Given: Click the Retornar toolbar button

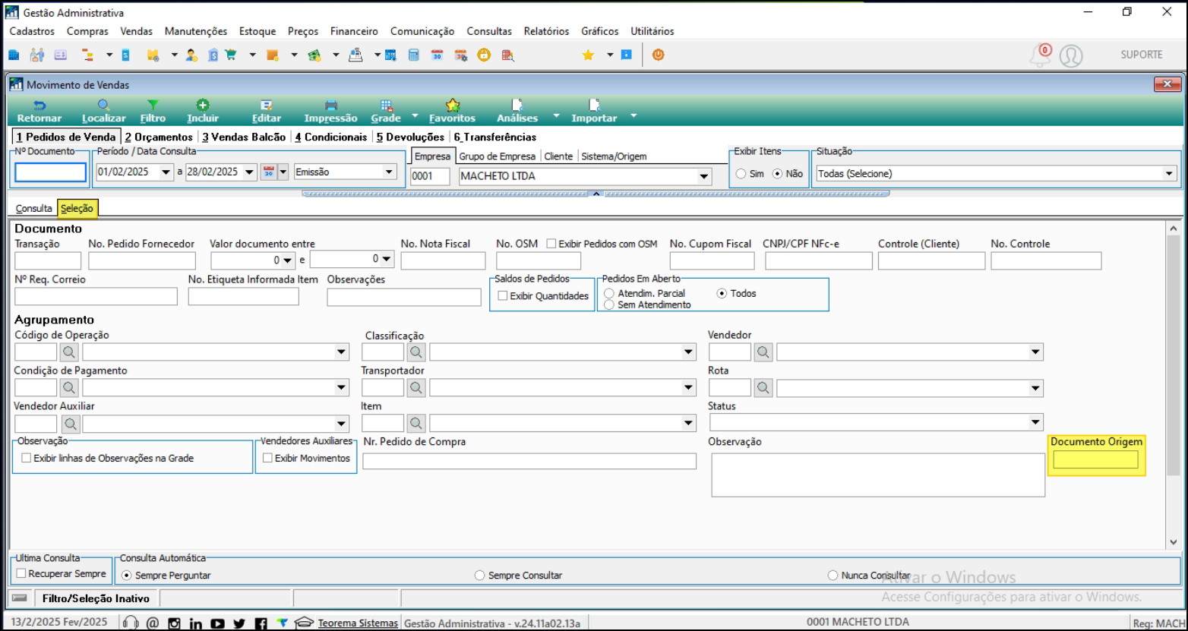Looking at the screenshot, I should point(39,112).
